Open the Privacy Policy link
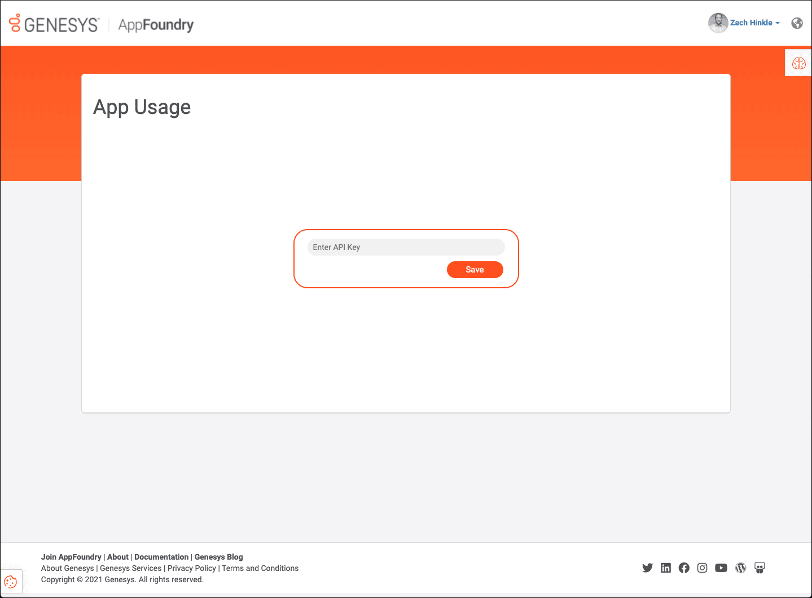Viewport: 812px width, 598px height. coord(191,568)
